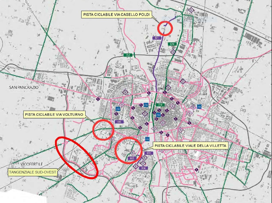Click the Vicofertile place name
The width and height of the screenshot is (272, 203).
click(x=26, y=164)
